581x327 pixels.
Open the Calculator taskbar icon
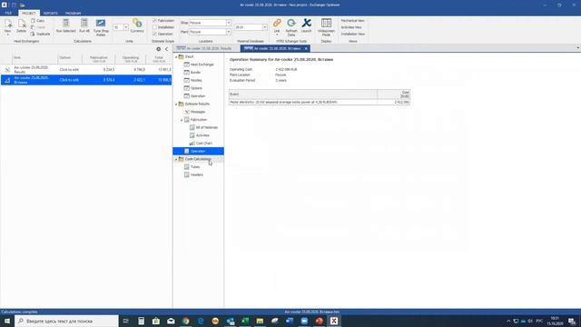click(142, 321)
